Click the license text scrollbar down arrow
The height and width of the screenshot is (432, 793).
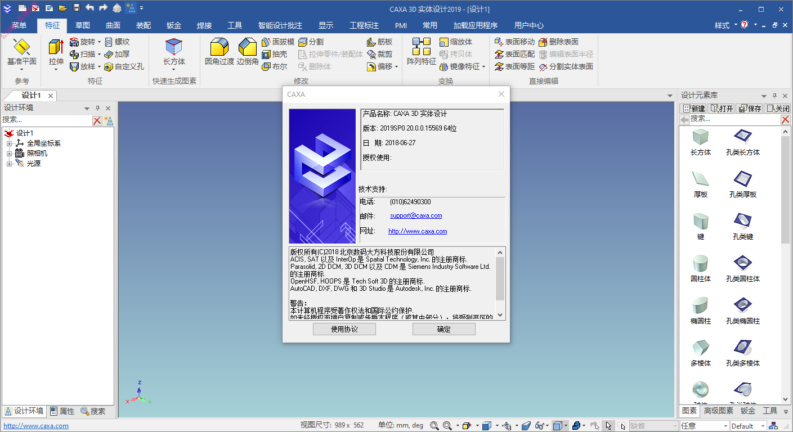[500, 316]
